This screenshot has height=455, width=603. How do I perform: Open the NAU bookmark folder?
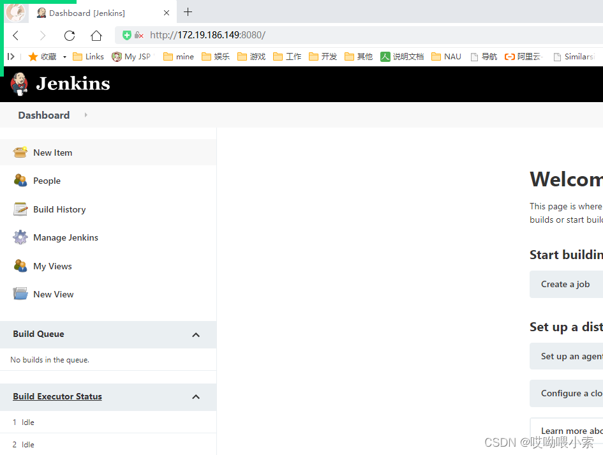447,57
